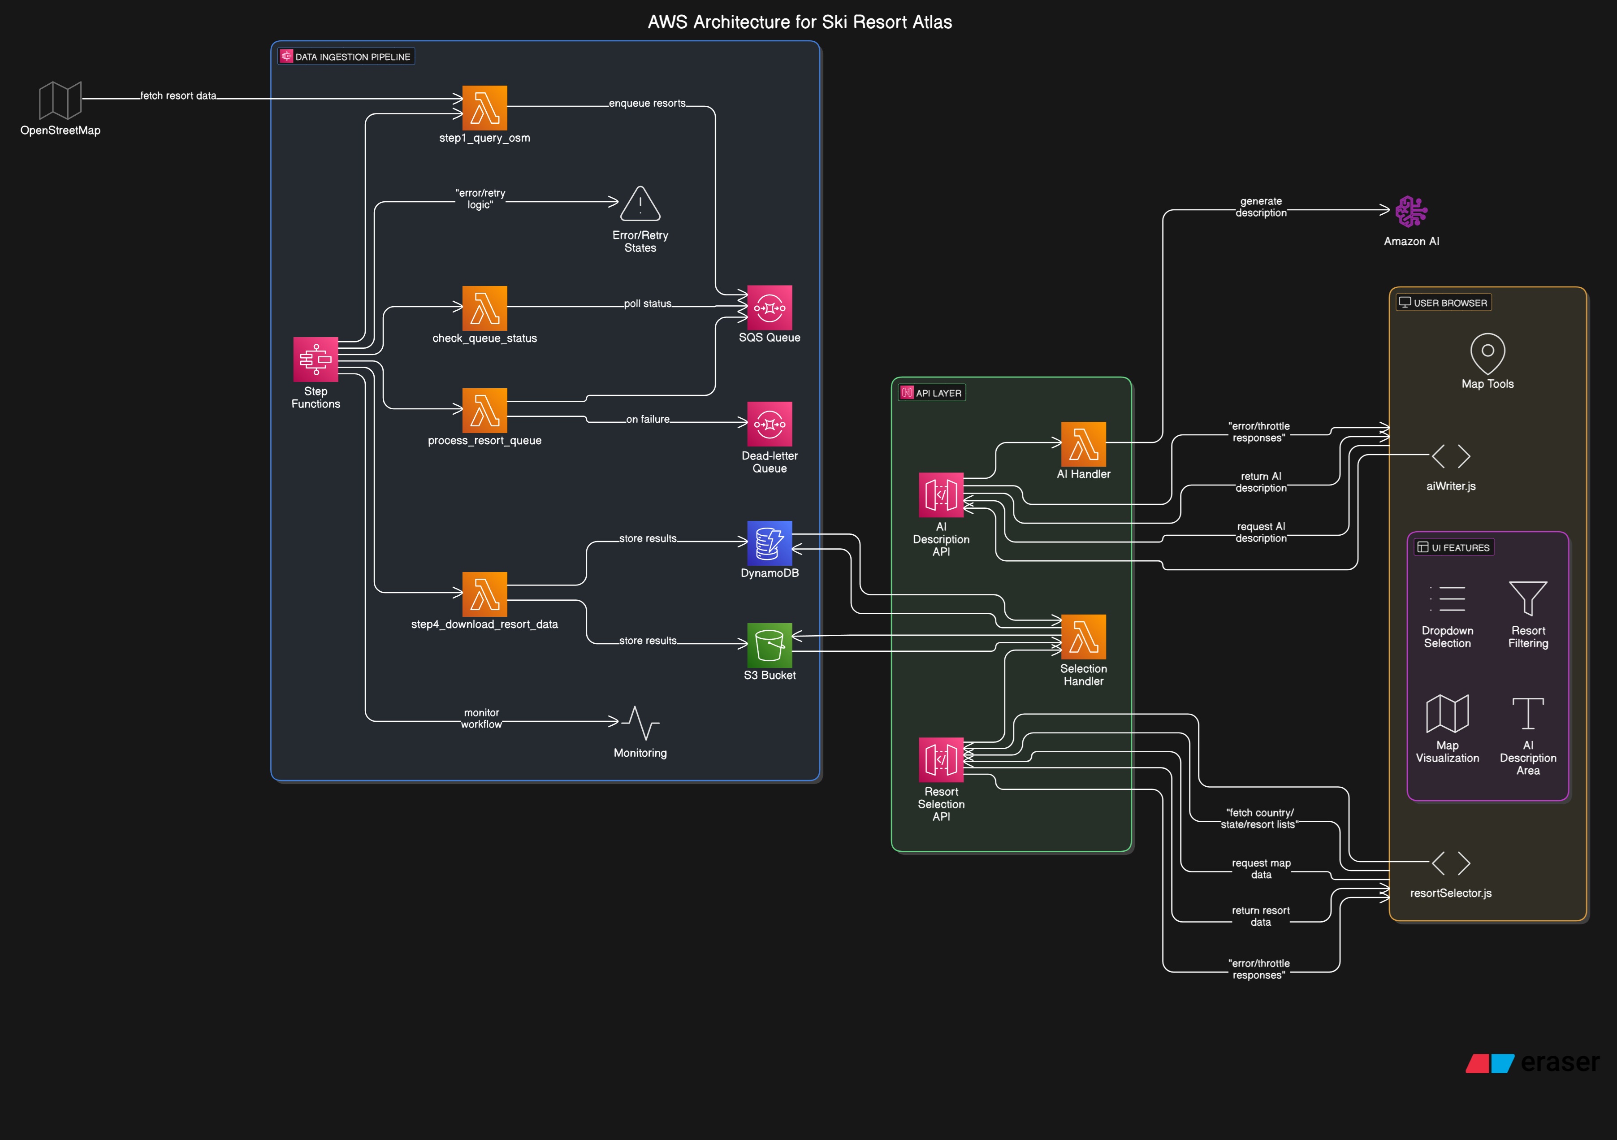Image resolution: width=1617 pixels, height=1140 pixels.
Task: Select the resortSelector.js code brackets icon
Action: [1451, 863]
